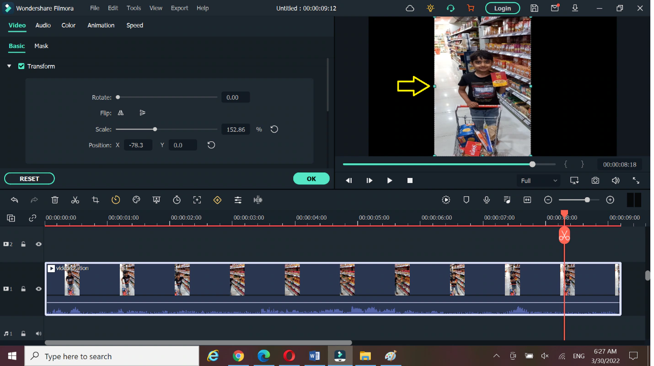Open the Audio Mixer icon

coord(507,200)
